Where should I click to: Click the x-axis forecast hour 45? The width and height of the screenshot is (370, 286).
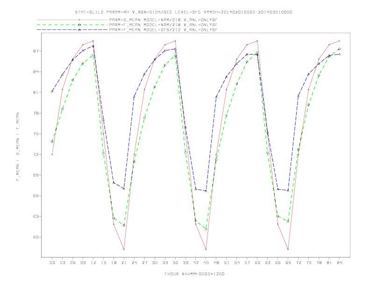tap(206, 263)
